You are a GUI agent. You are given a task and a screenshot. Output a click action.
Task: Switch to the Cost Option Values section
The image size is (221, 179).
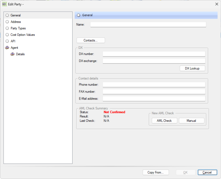24,35
